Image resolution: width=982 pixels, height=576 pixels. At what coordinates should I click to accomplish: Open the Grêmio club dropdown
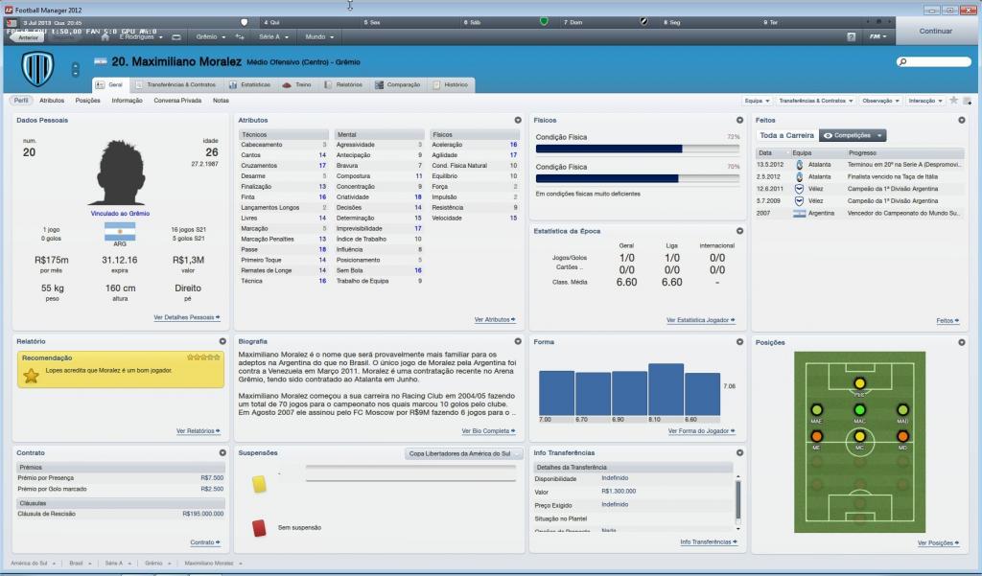(x=210, y=37)
